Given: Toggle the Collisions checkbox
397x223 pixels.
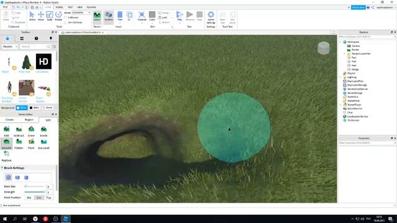Looking at the screenshot, I should (66, 18).
